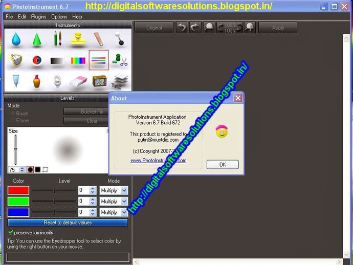Select the rainbow spectrum Colorize instrument

pyautogui.click(x=78, y=60)
